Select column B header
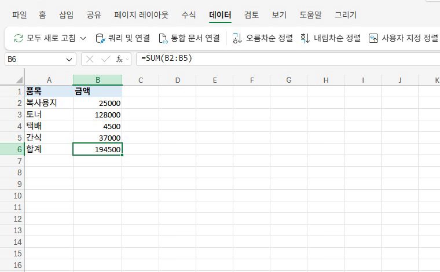Image resolution: width=440 pixels, height=272 pixels. (x=98, y=80)
